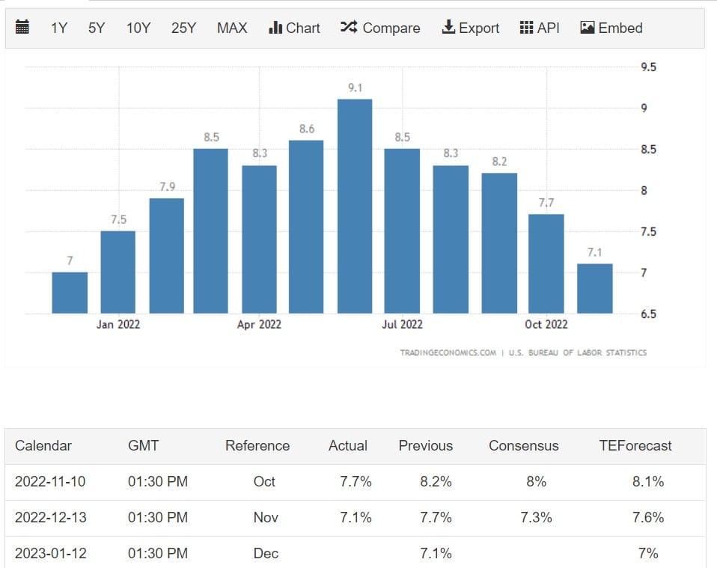This screenshot has width=717, height=568.
Task: Select the 1Y time range
Action: pos(59,28)
